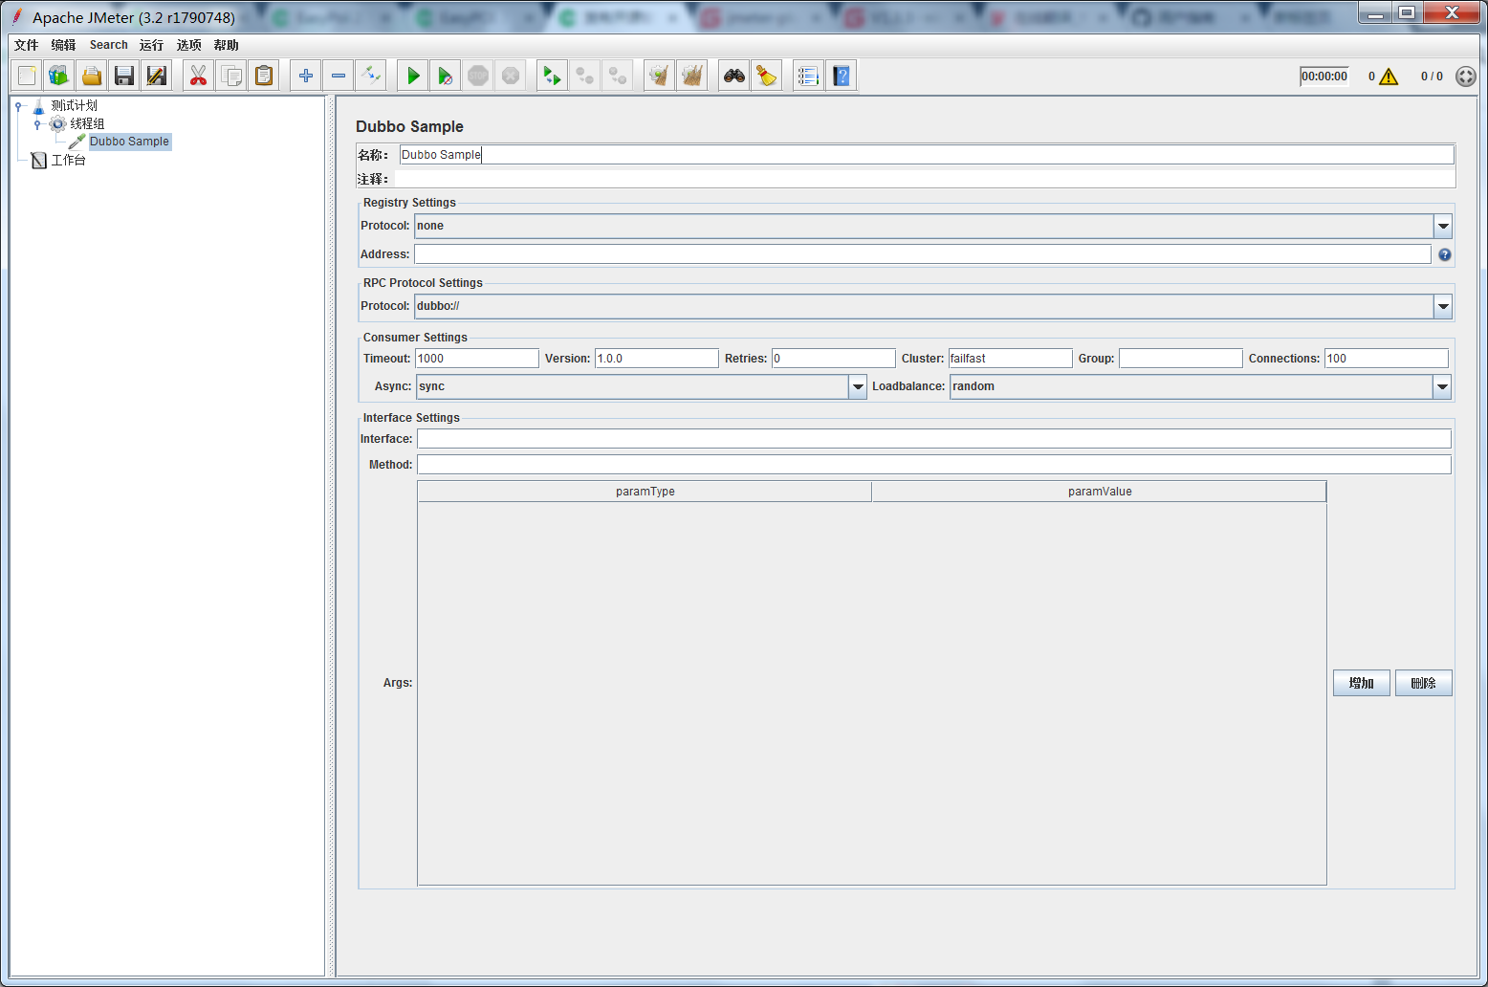
Task: Select the 工作台 tree item
Action: 69,161
